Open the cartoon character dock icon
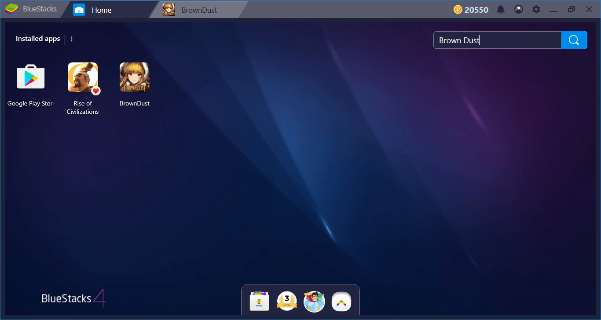 pyautogui.click(x=314, y=302)
